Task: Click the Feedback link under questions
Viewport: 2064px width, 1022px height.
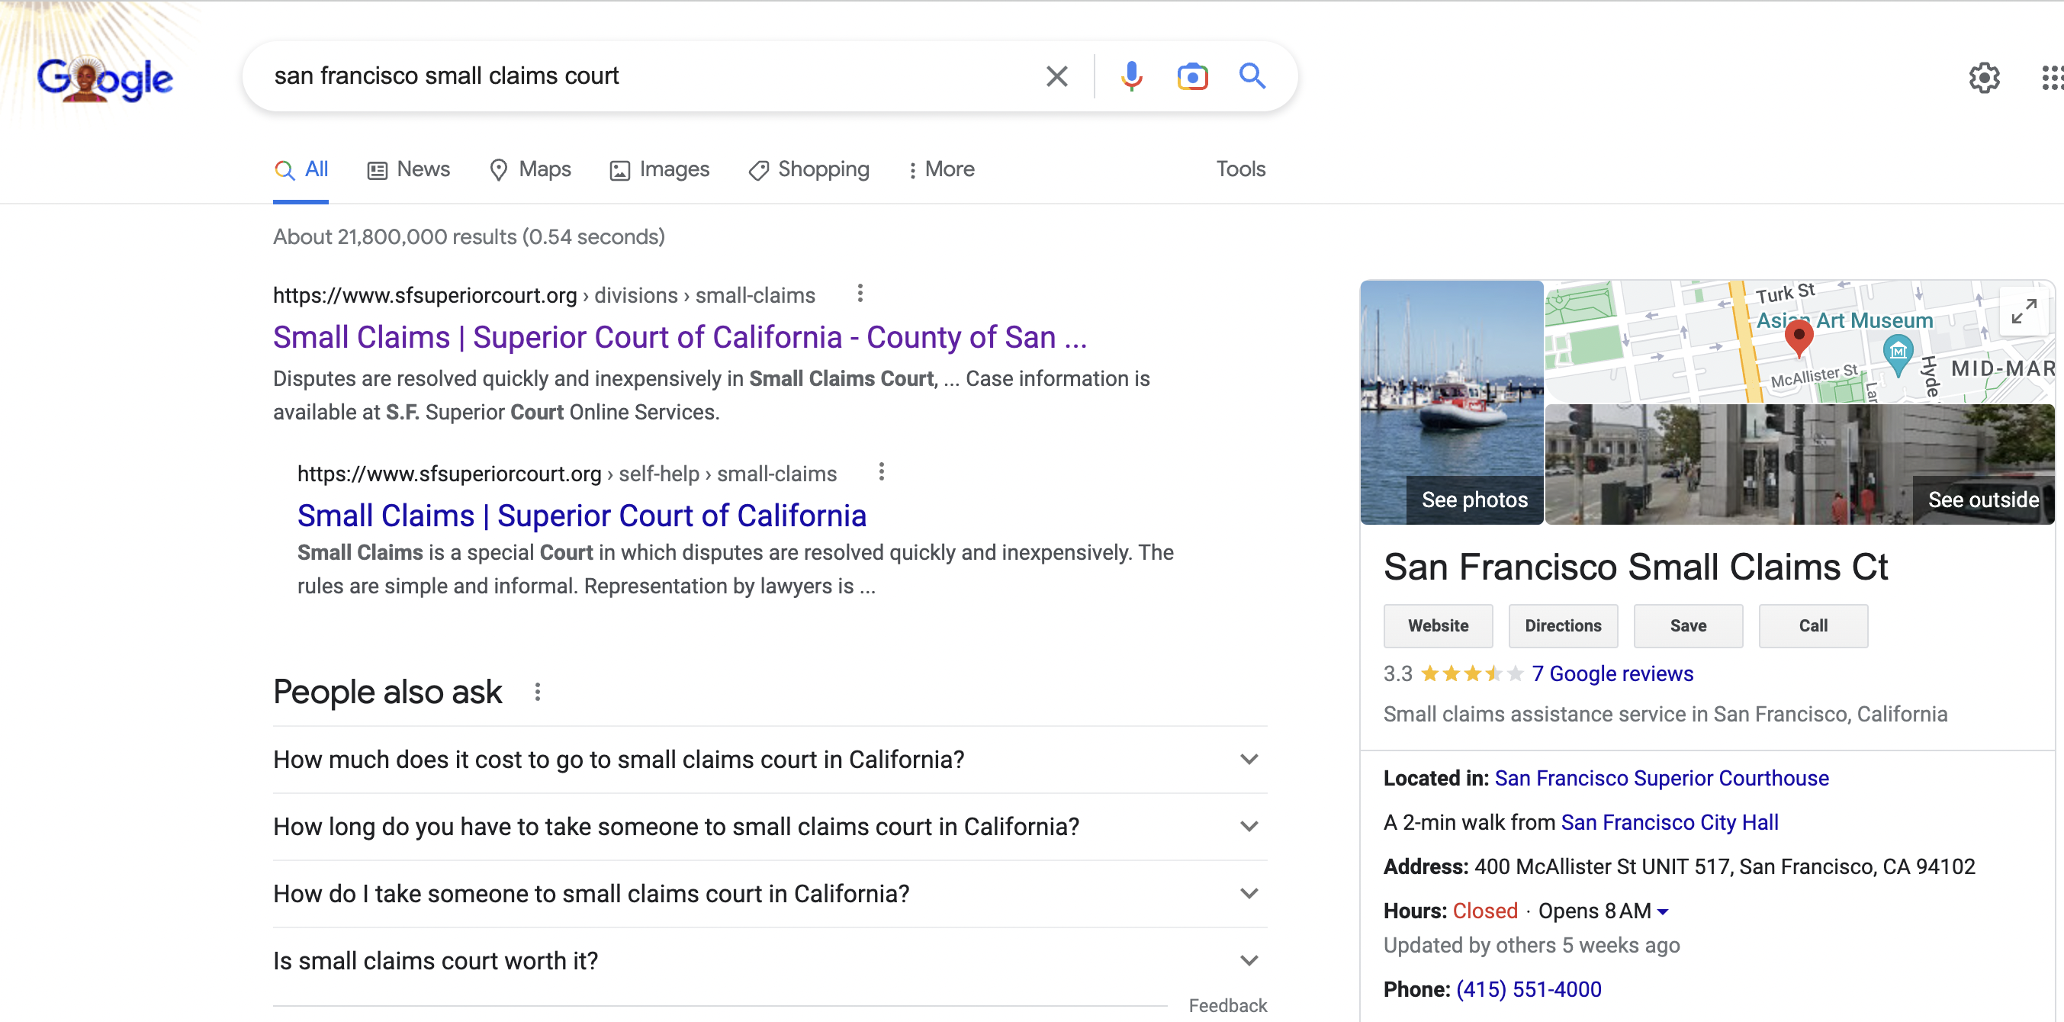Action: pyautogui.click(x=1227, y=1006)
